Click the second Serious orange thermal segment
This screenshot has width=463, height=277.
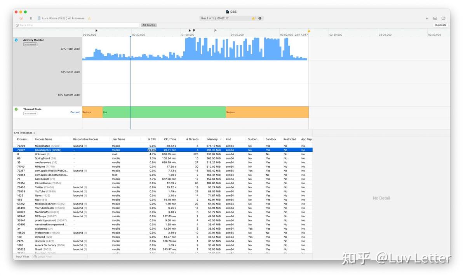267,112
